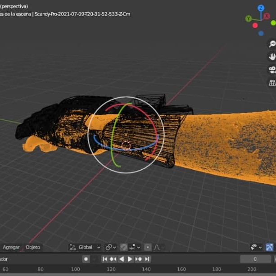Open the pivot point dropdown
The height and width of the screenshot is (276, 276).
110,247
